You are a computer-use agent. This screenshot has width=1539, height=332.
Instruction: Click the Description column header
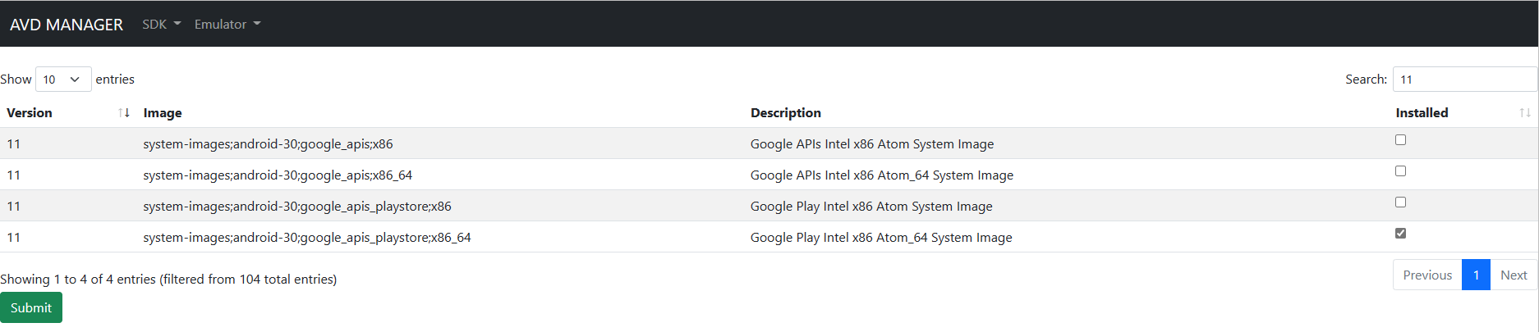pos(785,113)
